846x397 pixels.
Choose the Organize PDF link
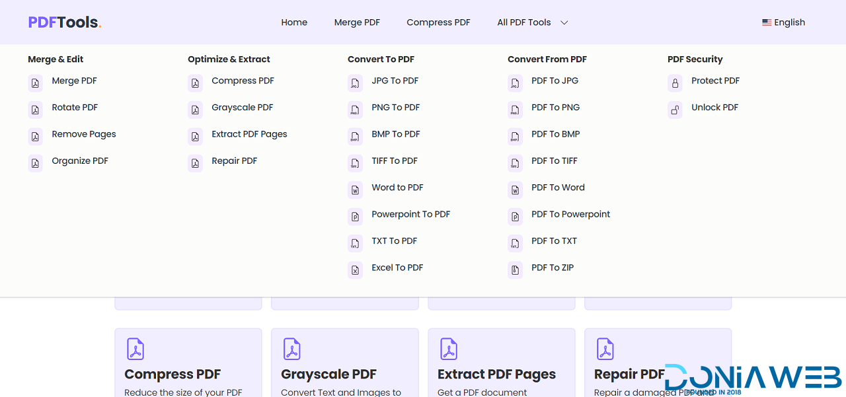coord(80,161)
